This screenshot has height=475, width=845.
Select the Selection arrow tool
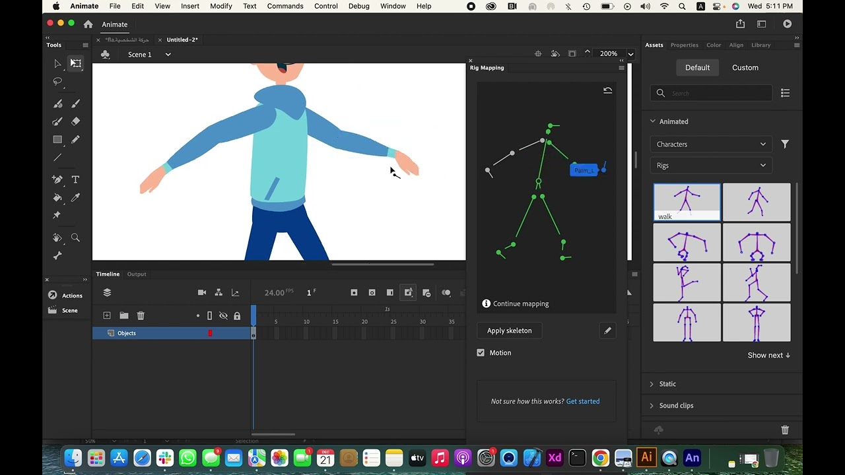coord(57,63)
